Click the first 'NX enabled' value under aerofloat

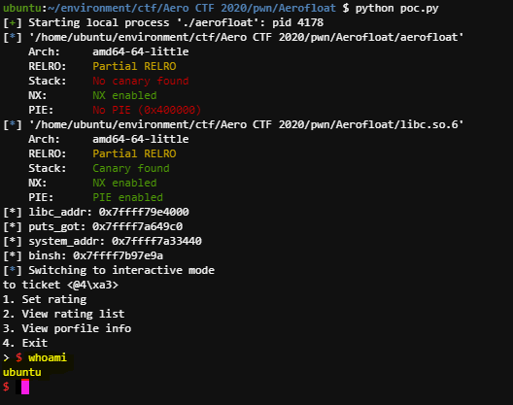tap(124, 95)
